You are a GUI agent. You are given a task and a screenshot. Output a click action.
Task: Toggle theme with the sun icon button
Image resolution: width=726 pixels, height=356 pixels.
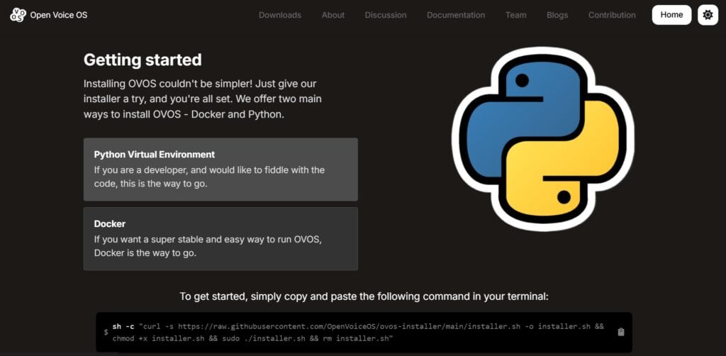708,15
